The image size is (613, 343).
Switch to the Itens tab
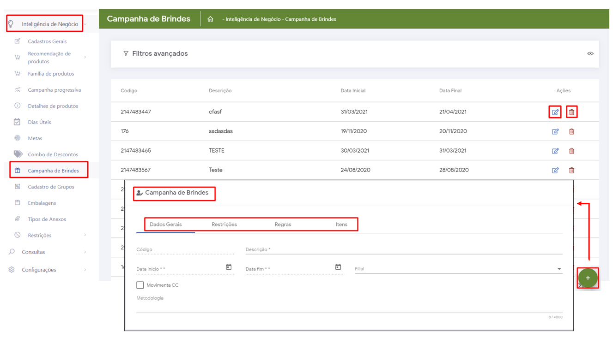pos(341,225)
